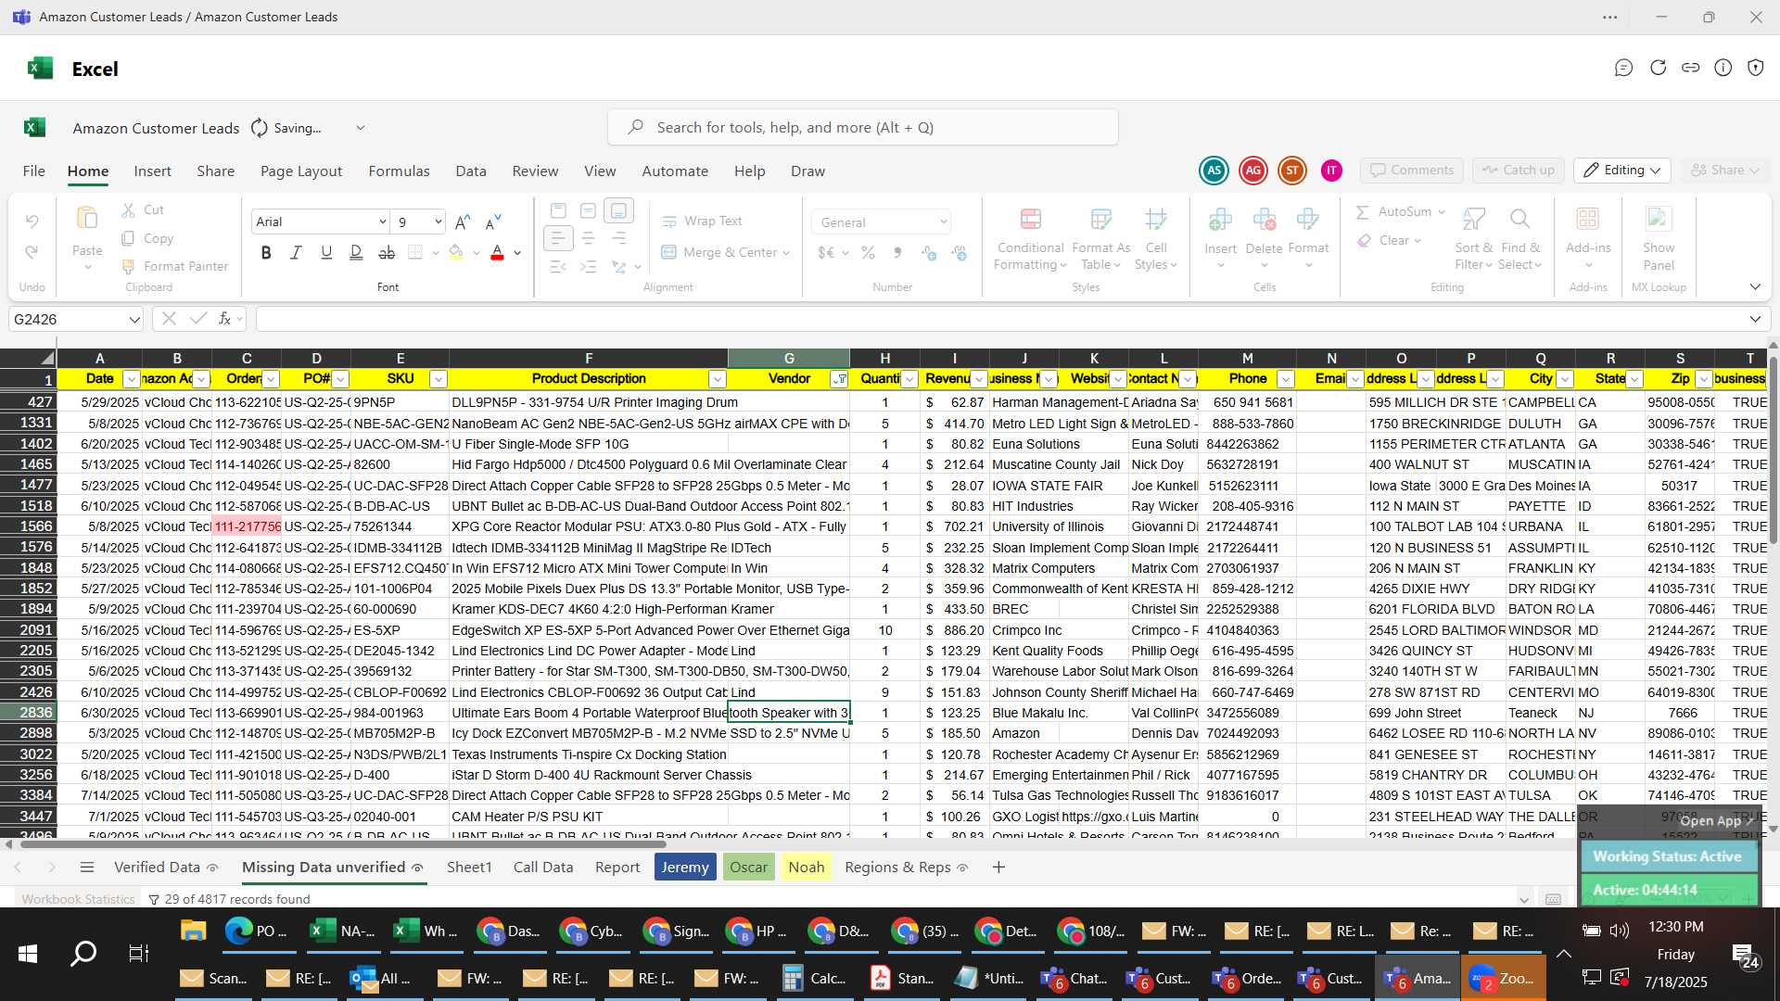Open Product Description filter dropdown
The height and width of the screenshot is (1001, 1780).
(717, 379)
